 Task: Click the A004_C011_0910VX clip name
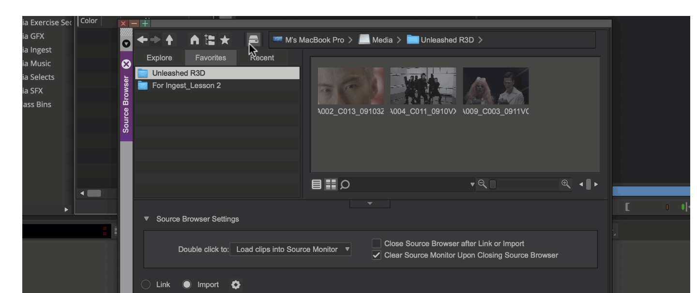[x=423, y=112]
